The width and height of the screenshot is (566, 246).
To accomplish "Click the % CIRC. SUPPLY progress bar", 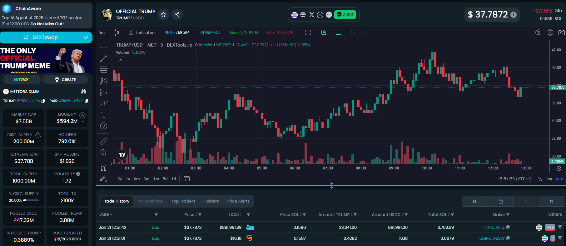I will click(31, 200).
